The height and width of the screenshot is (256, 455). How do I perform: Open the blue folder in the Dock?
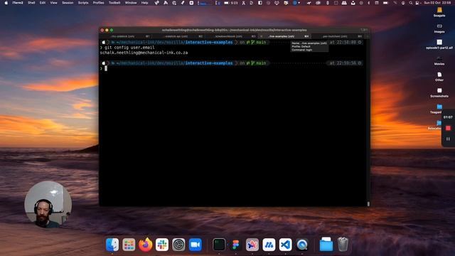click(326, 245)
